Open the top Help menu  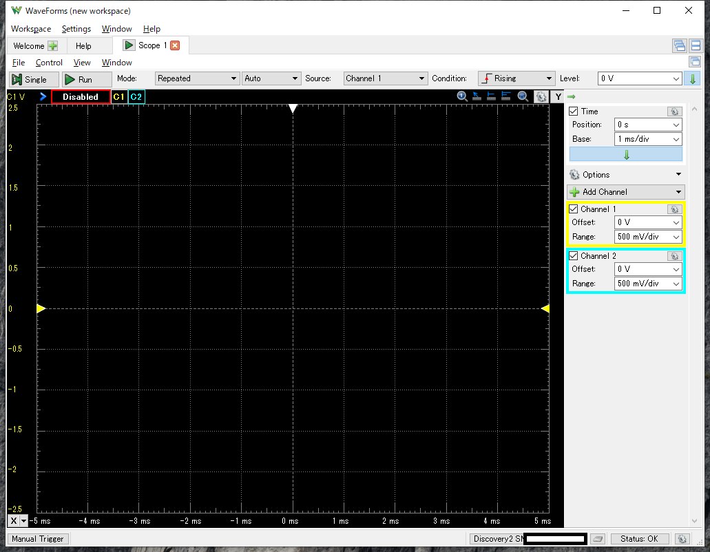click(152, 29)
